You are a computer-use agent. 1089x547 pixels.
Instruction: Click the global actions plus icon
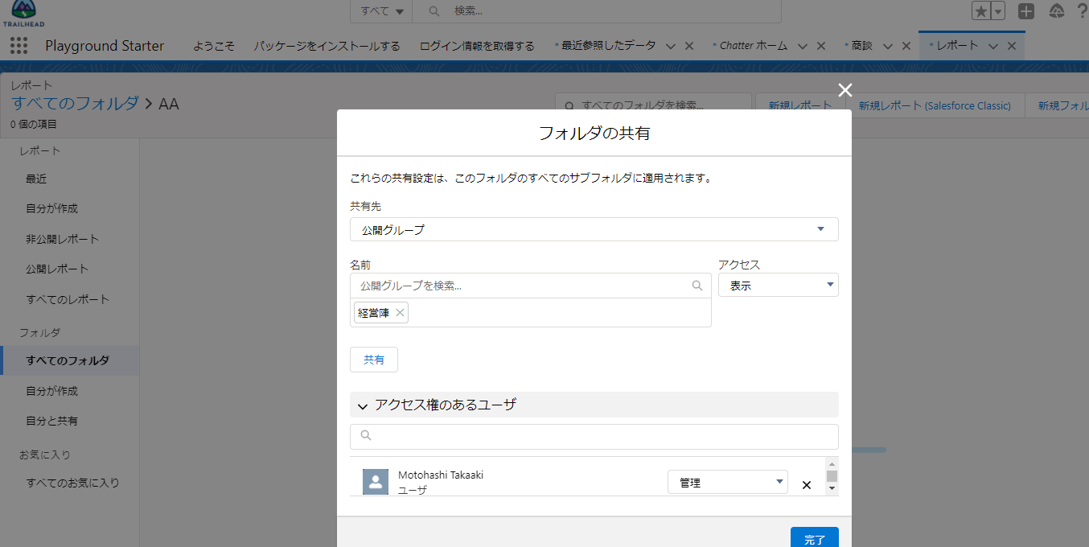1026,11
